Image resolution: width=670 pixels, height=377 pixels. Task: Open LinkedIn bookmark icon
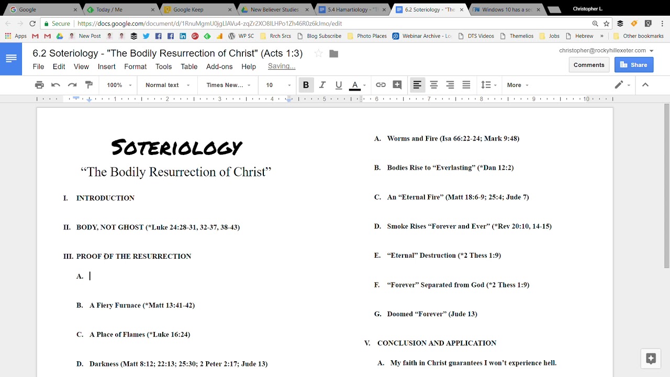pyautogui.click(x=183, y=36)
